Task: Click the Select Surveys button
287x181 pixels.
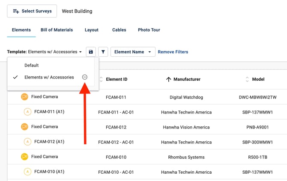Action: tap(32, 11)
